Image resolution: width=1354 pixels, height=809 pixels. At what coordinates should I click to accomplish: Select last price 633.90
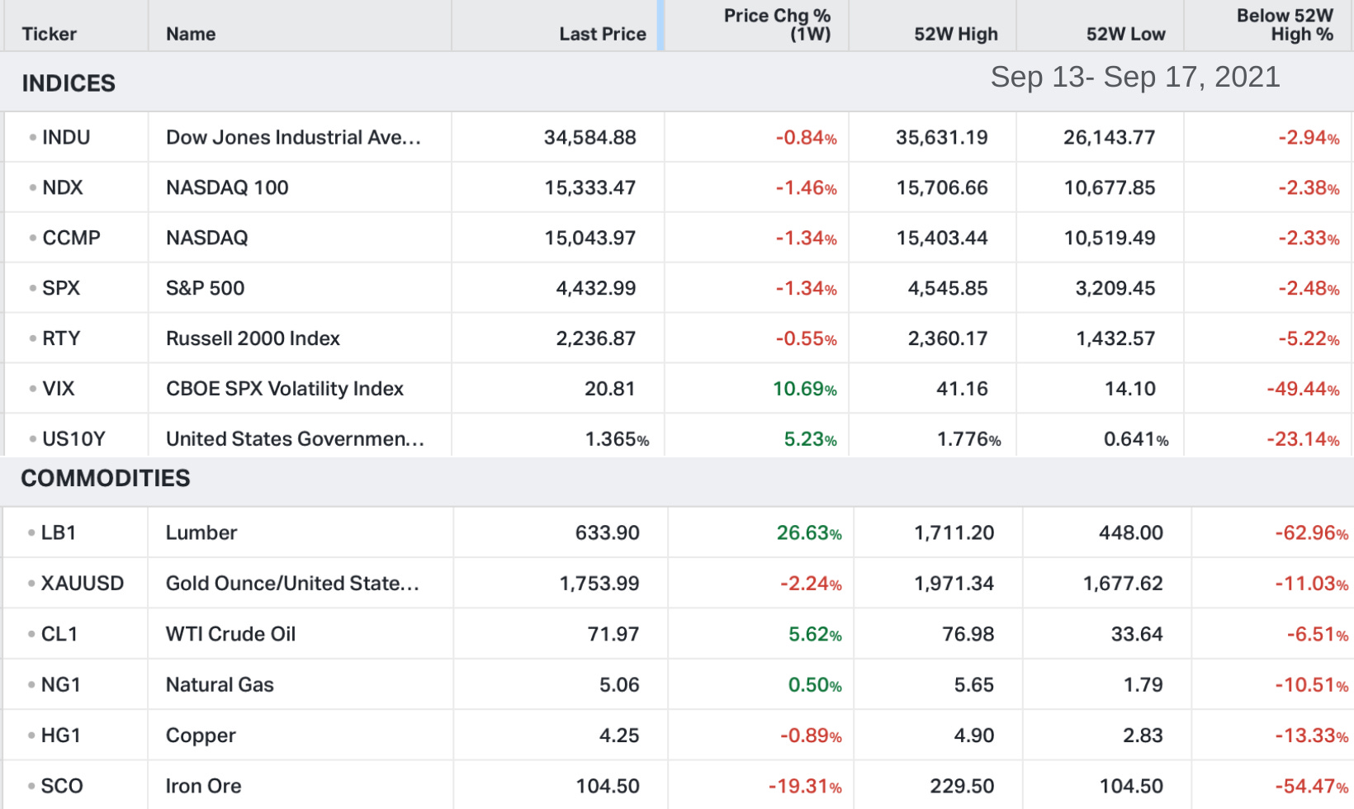(607, 532)
